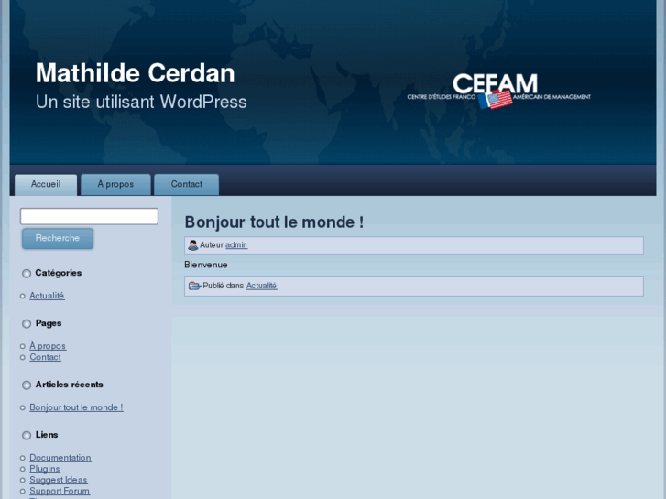Open Contact in the Pages sidebar list
Viewport: 666px width, 499px height.
pos(45,357)
